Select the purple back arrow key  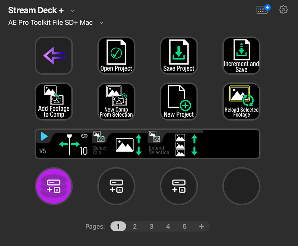click(x=54, y=56)
